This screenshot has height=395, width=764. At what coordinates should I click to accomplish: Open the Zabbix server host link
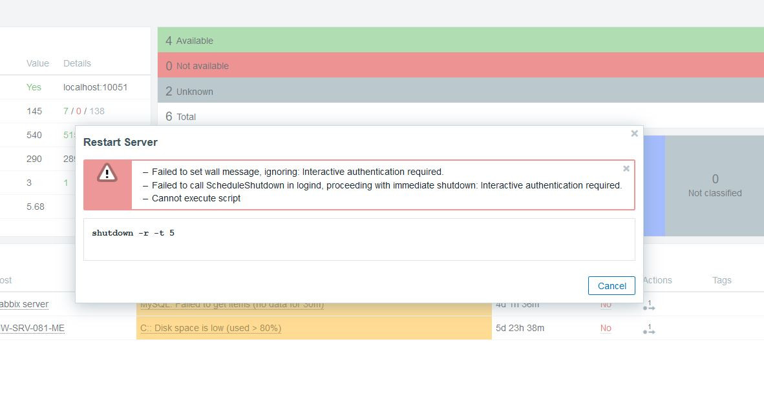[25, 304]
